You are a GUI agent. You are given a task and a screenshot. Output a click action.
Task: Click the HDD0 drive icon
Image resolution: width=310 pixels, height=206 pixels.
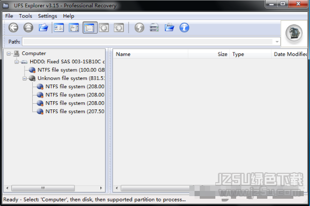click(24, 62)
